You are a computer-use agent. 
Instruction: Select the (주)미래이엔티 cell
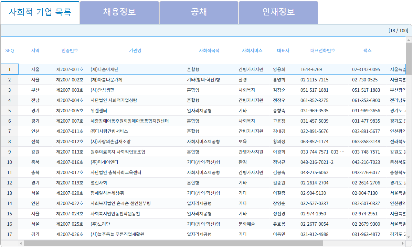click(x=135, y=162)
